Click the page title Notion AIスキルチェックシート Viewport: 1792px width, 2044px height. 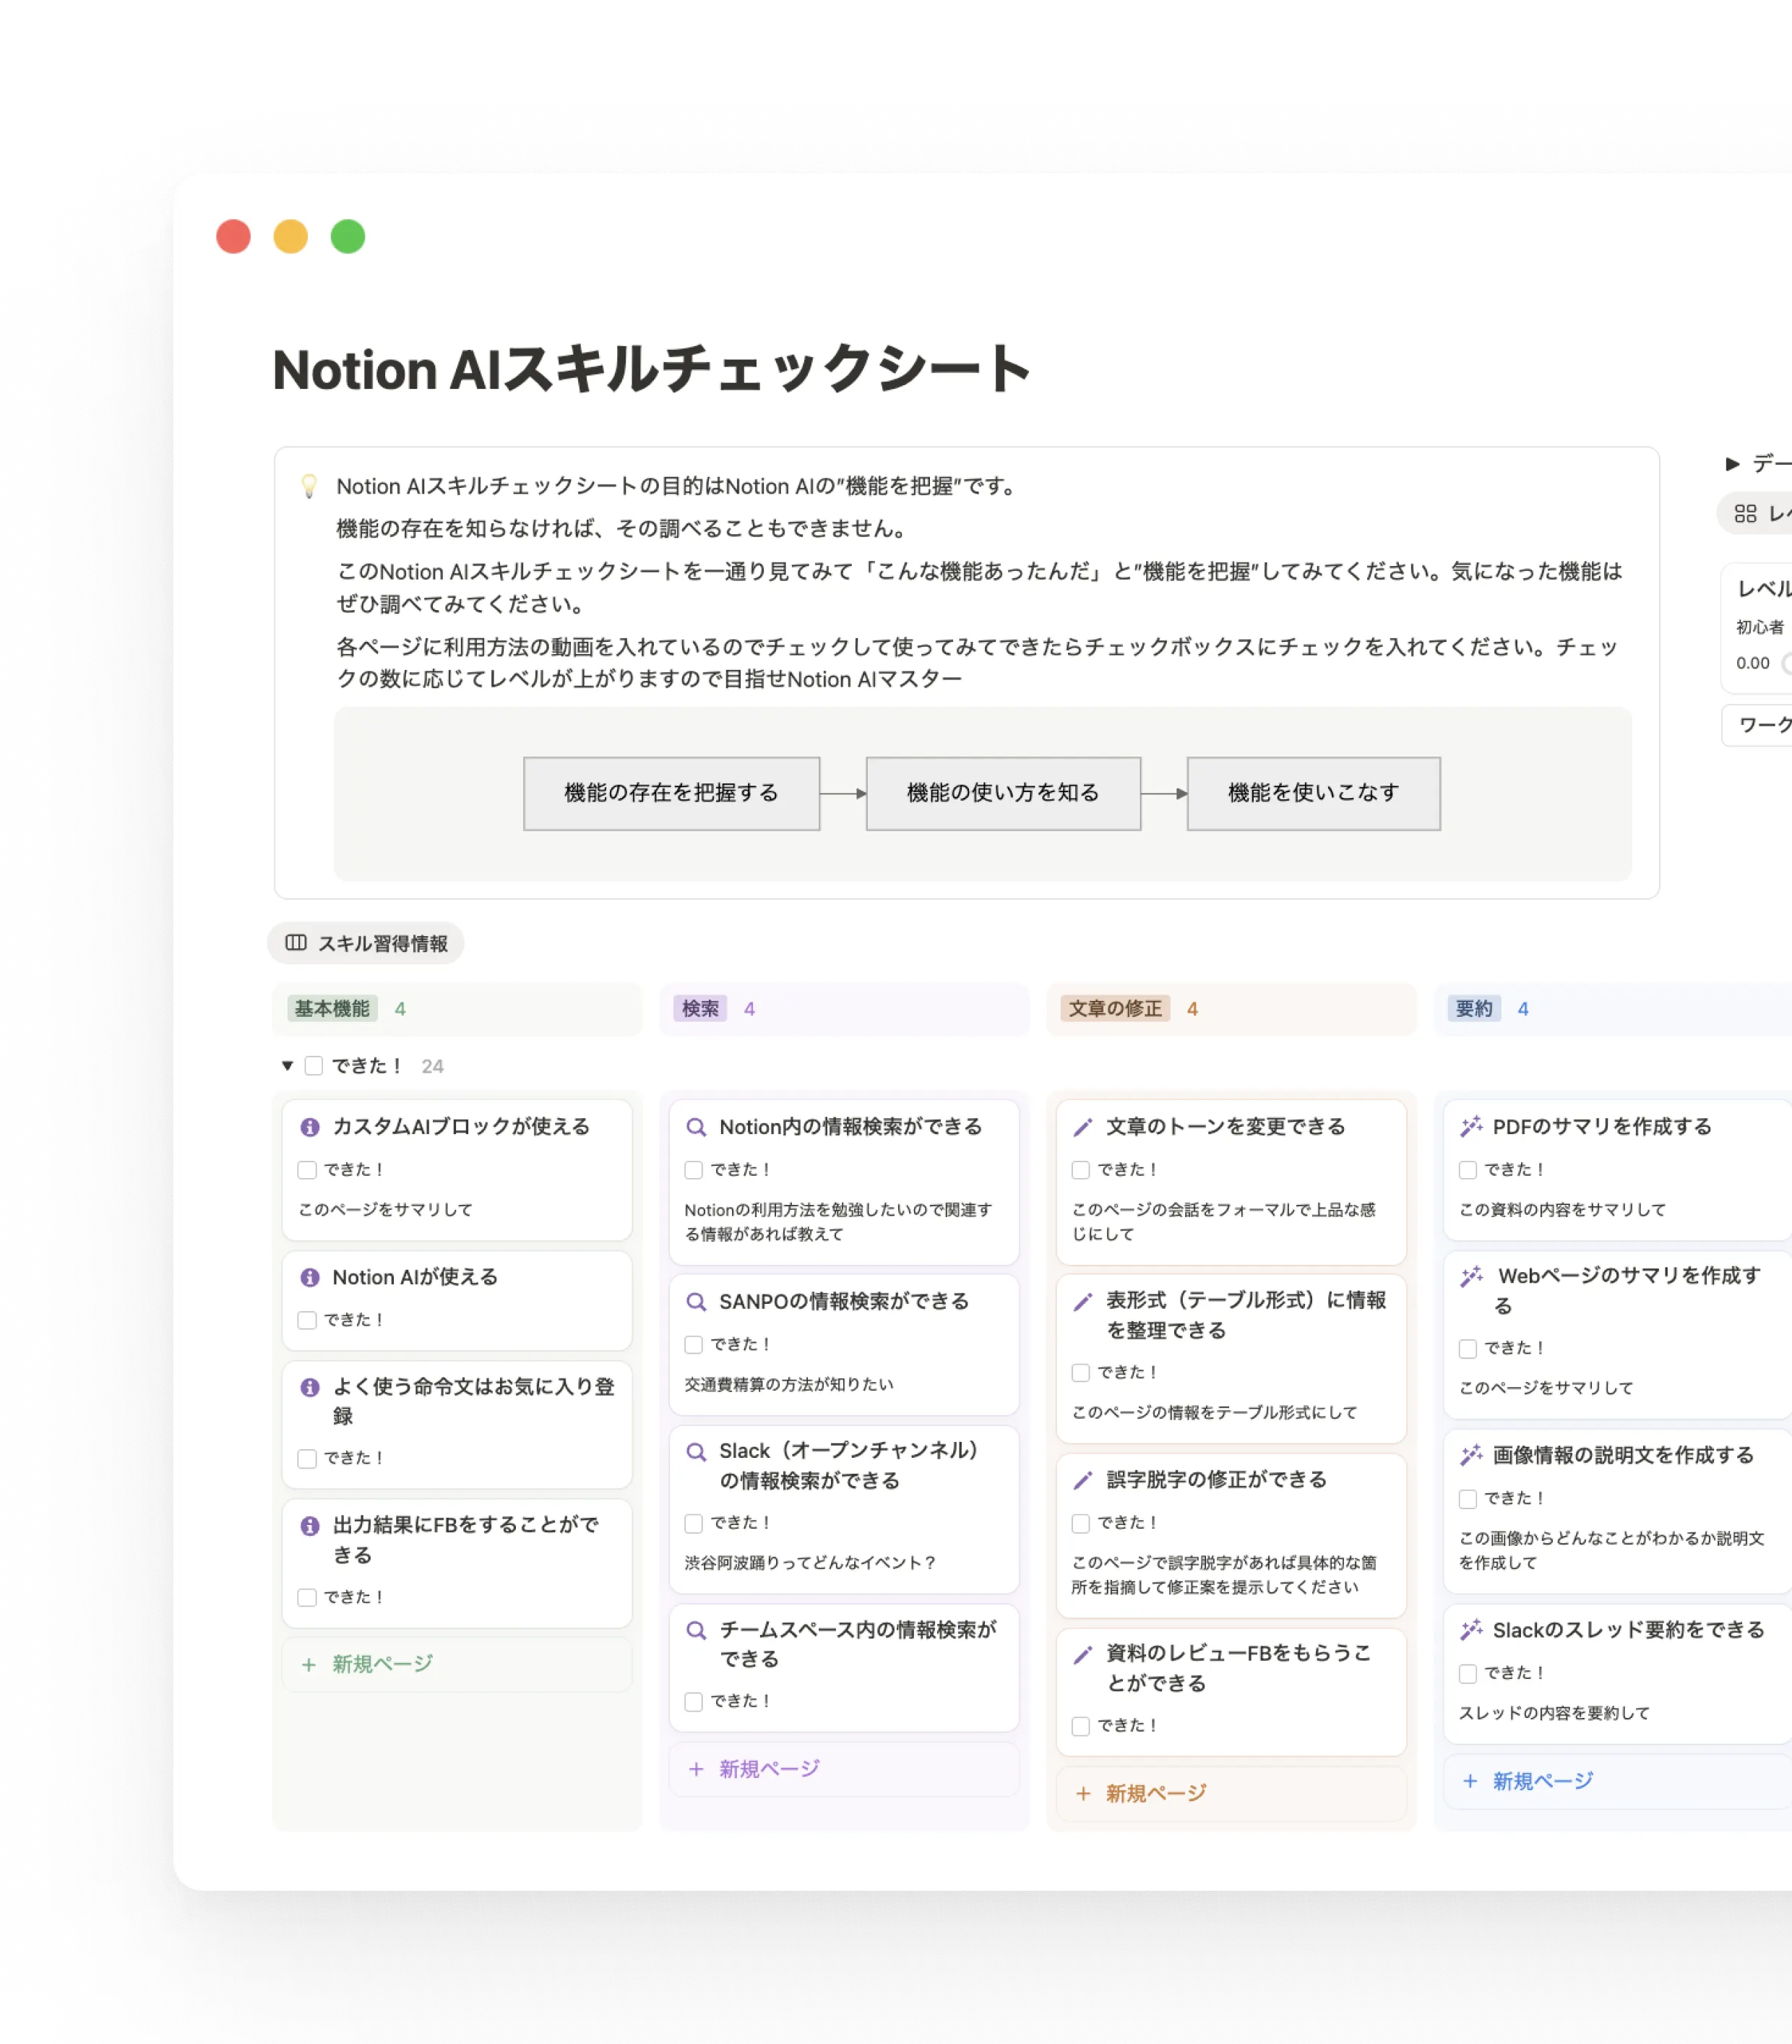tap(651, 369)
